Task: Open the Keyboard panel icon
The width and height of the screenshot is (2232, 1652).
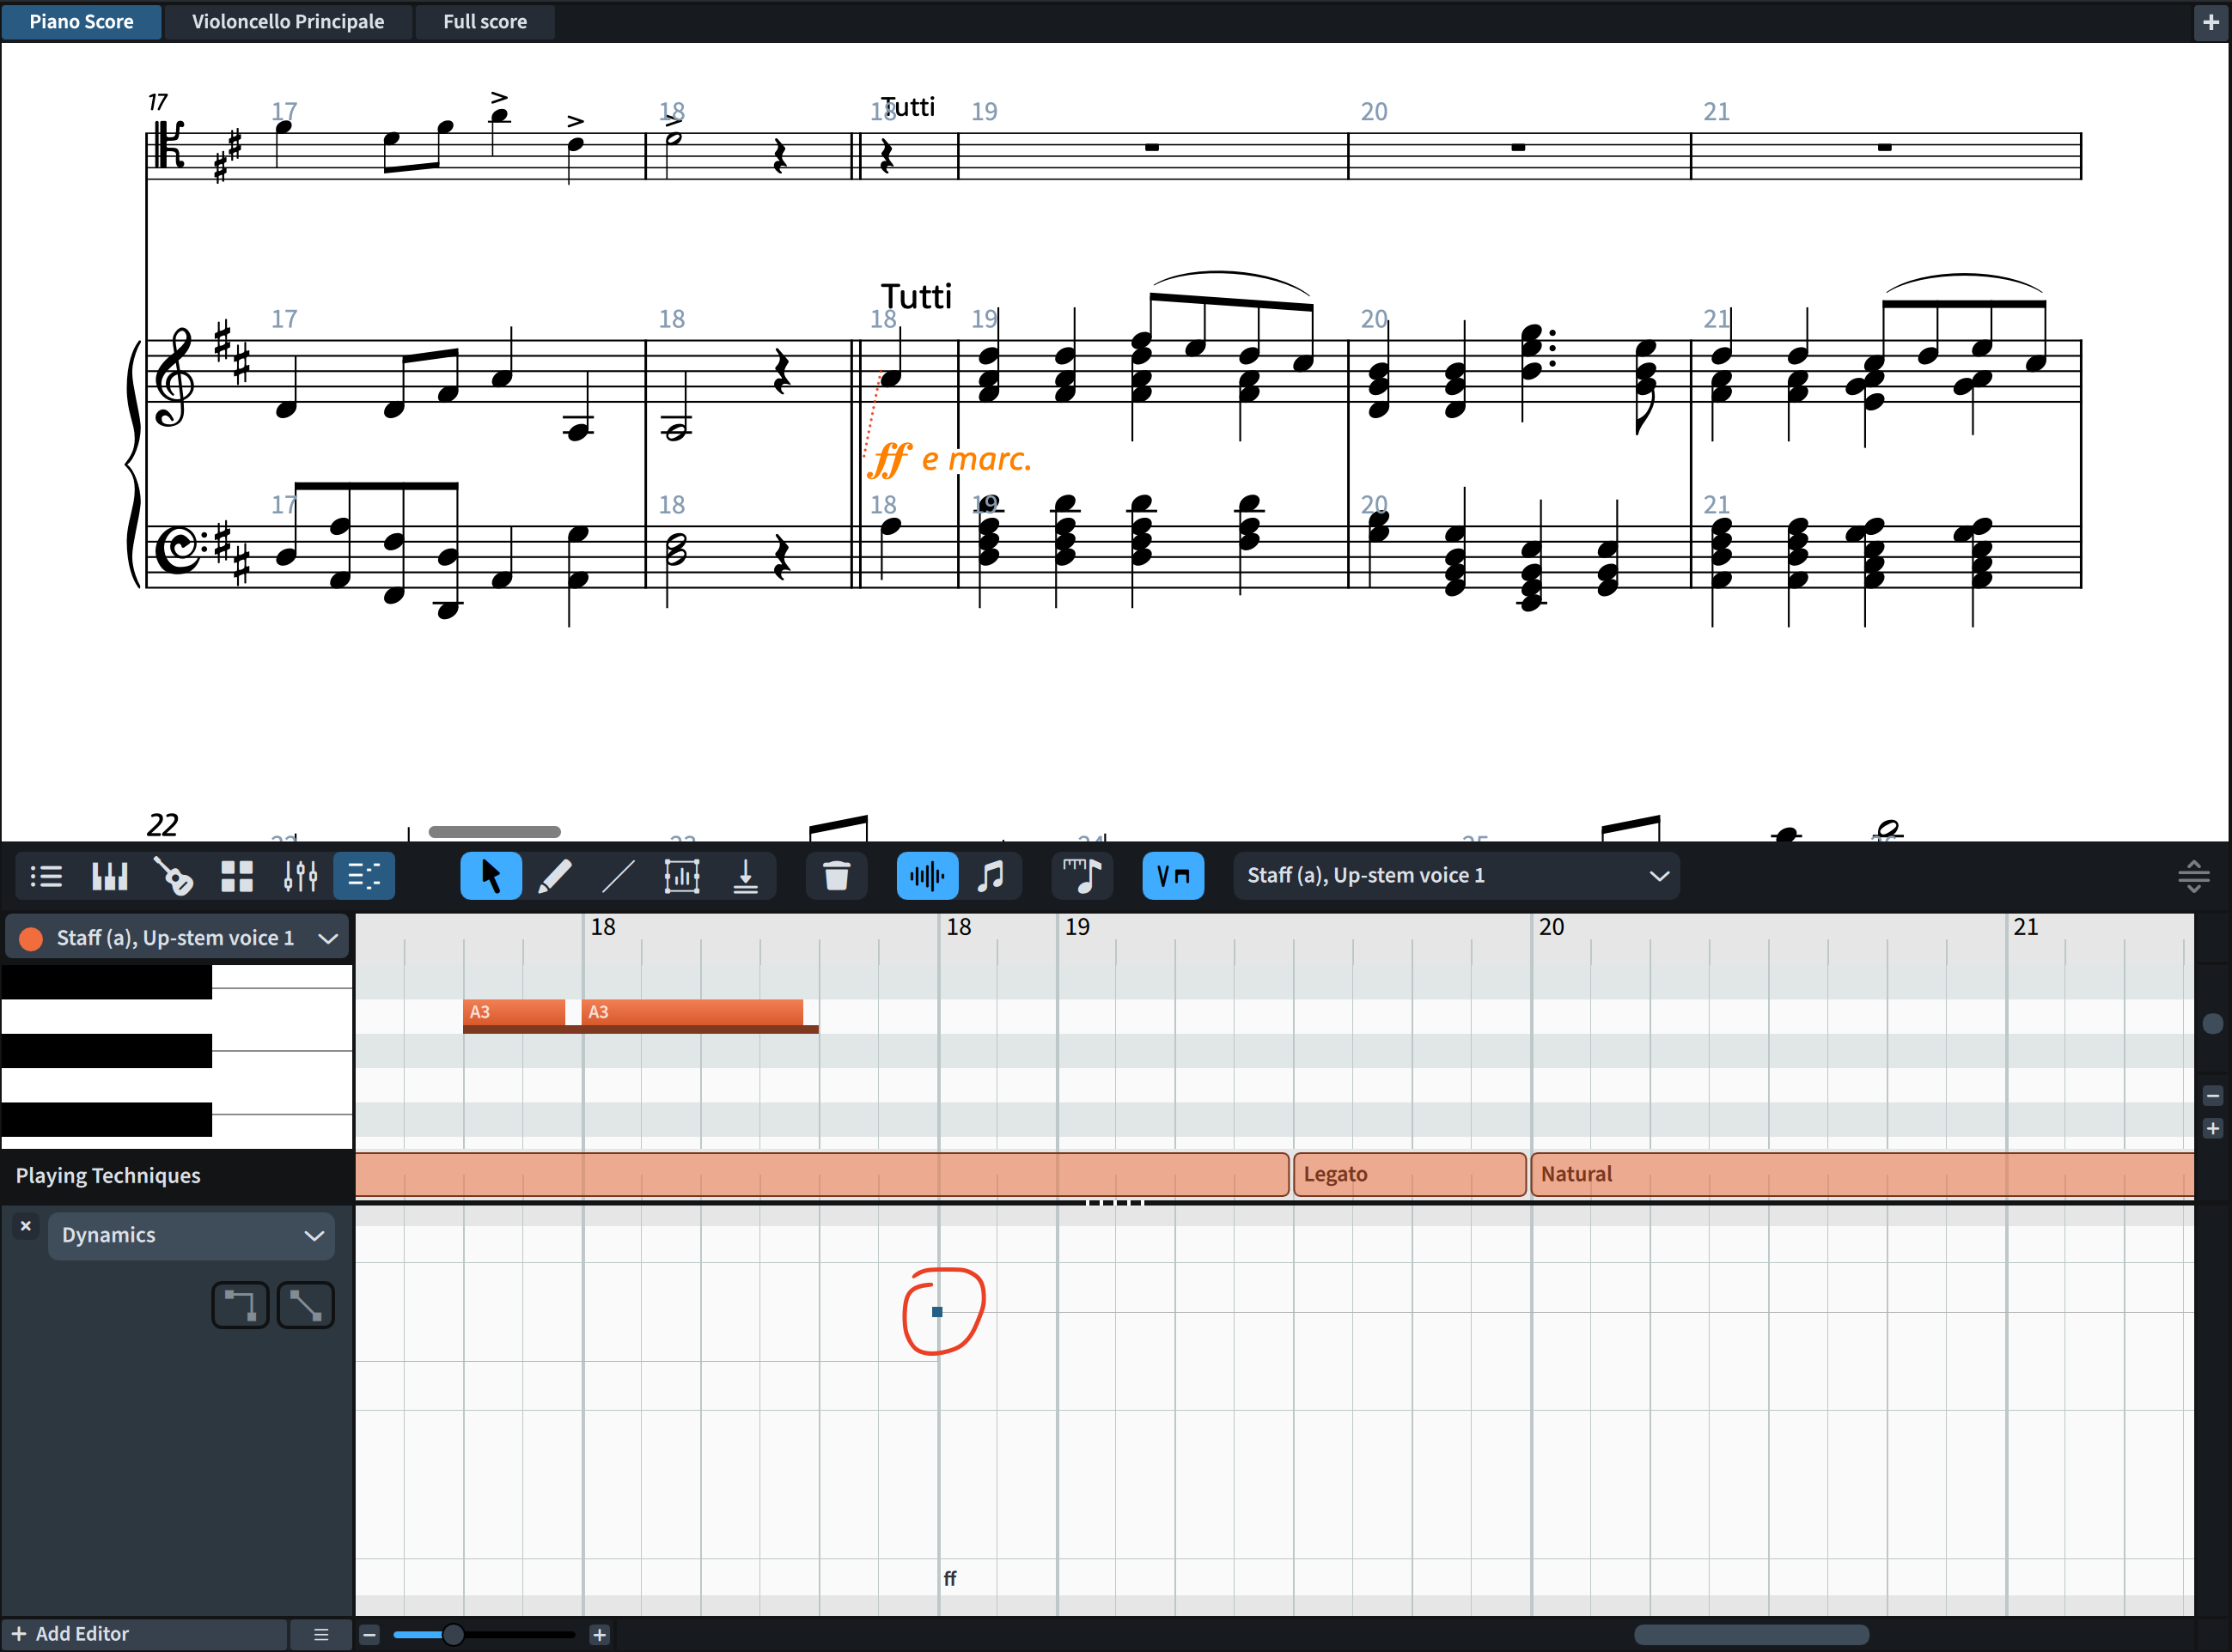Action: 109,876
